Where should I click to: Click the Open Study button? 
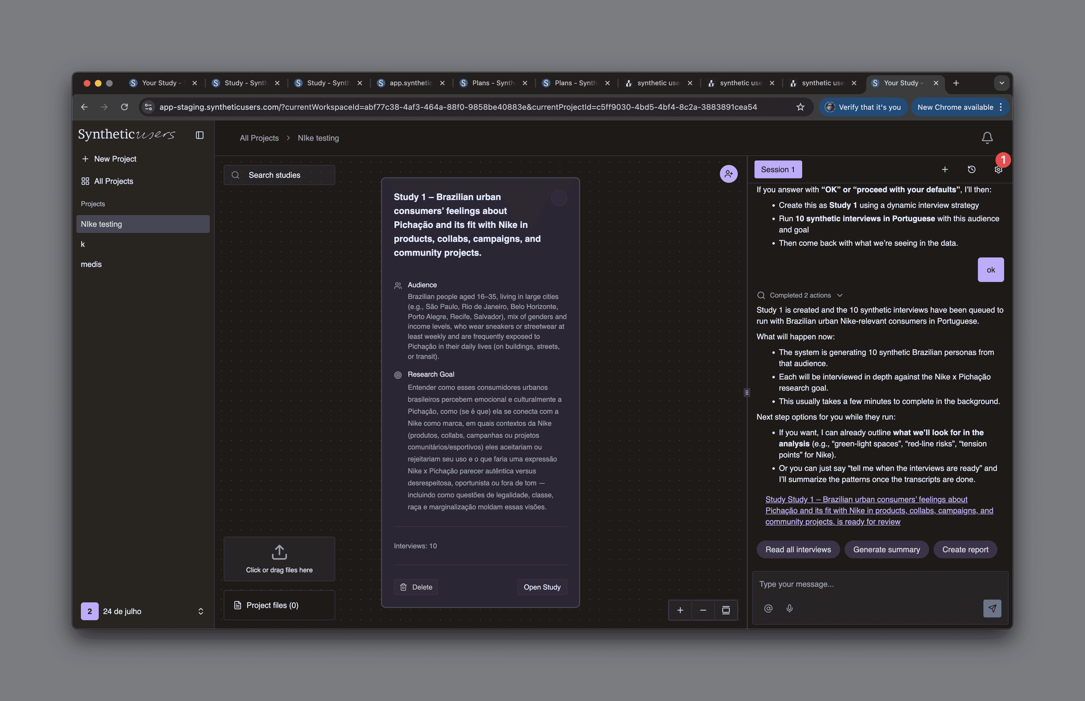click(x=542, y=587)
